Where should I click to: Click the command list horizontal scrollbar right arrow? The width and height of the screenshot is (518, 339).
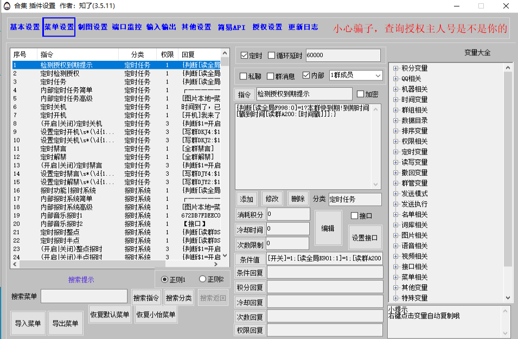(x=217, y=264)
